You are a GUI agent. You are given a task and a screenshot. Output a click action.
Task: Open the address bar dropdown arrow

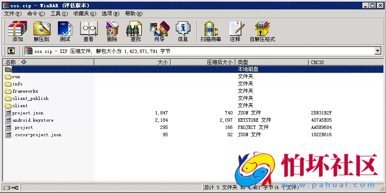click(377, 51)
